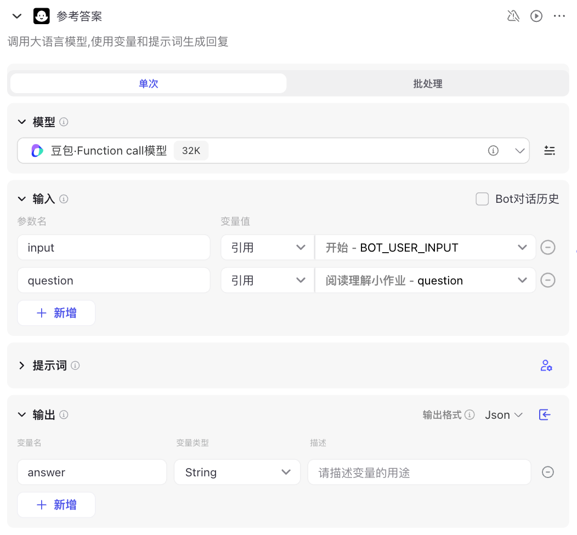577x535 pixels.
Task: Open the 豆包·Function call模型 model dropdown
Action: (273, 150)
